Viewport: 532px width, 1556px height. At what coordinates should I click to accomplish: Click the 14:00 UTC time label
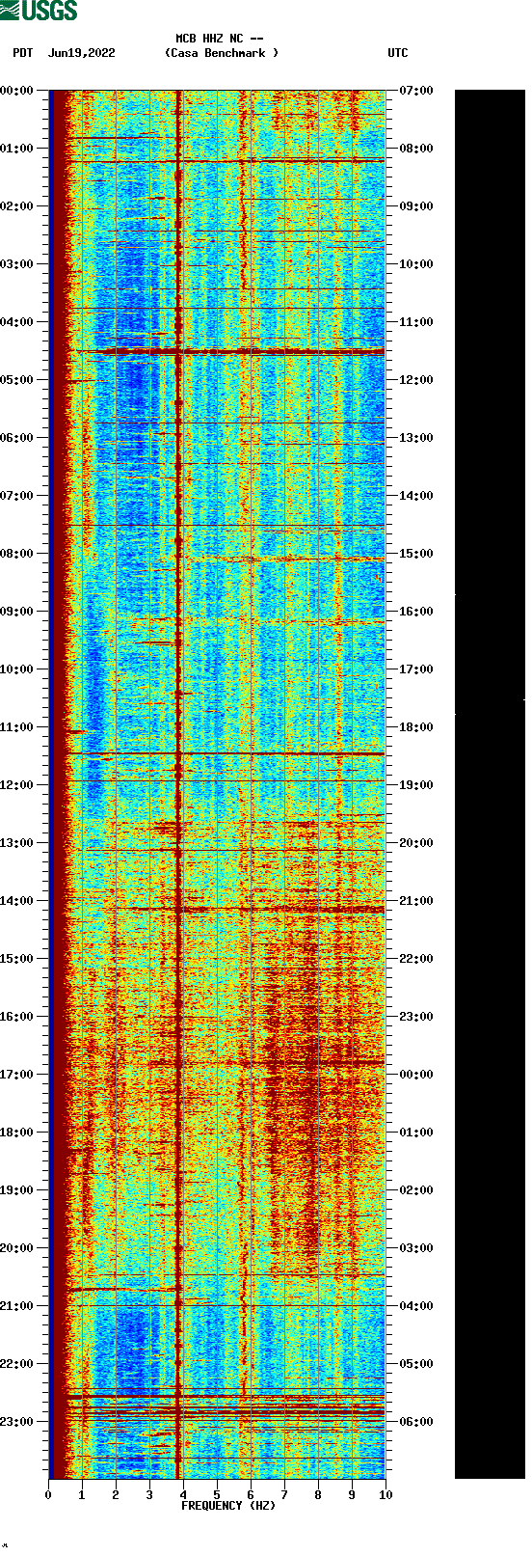(416, 496)
